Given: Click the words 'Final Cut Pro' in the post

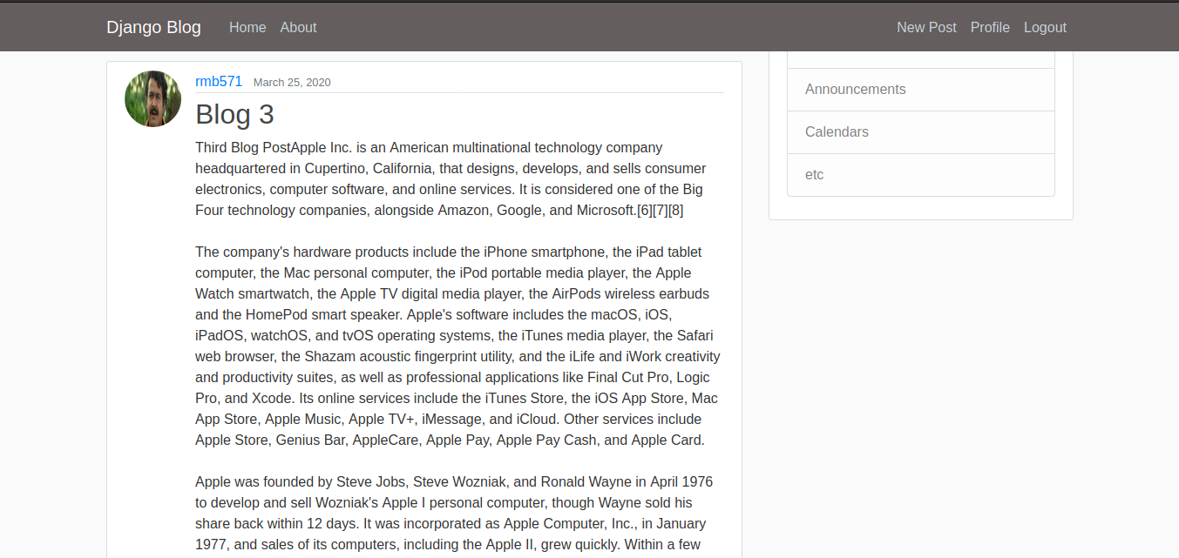Looking at the screenshot, I should point(629,377).
